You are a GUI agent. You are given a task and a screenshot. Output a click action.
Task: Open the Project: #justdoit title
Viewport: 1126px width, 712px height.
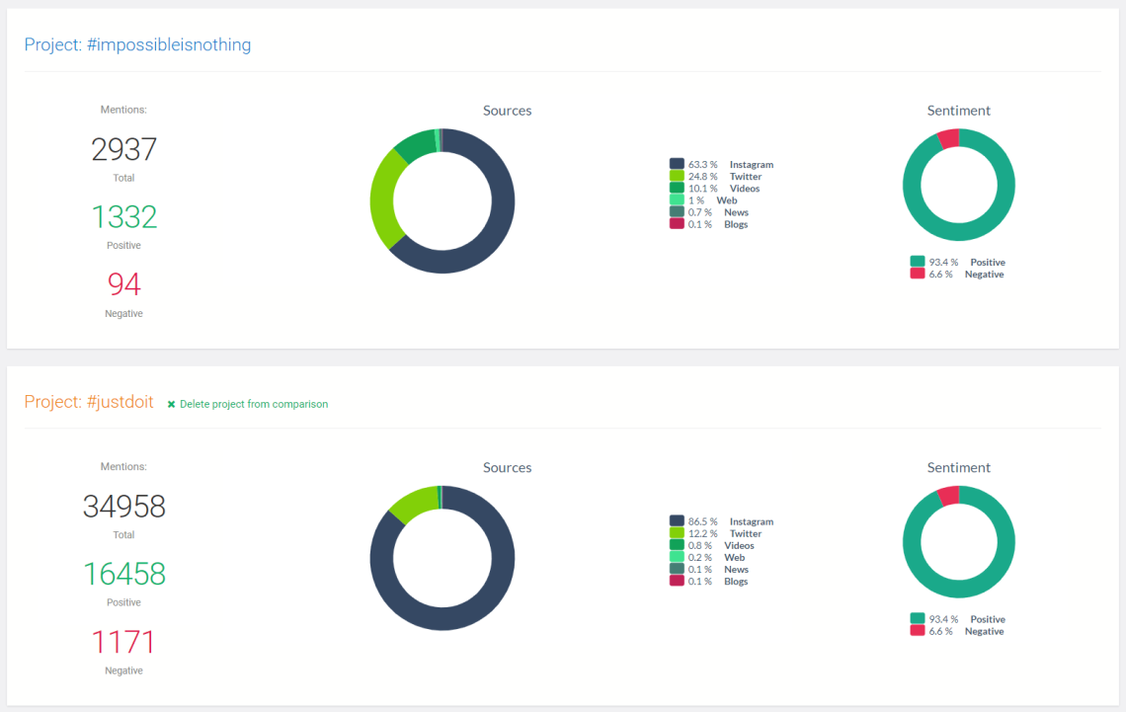[89, 401]
